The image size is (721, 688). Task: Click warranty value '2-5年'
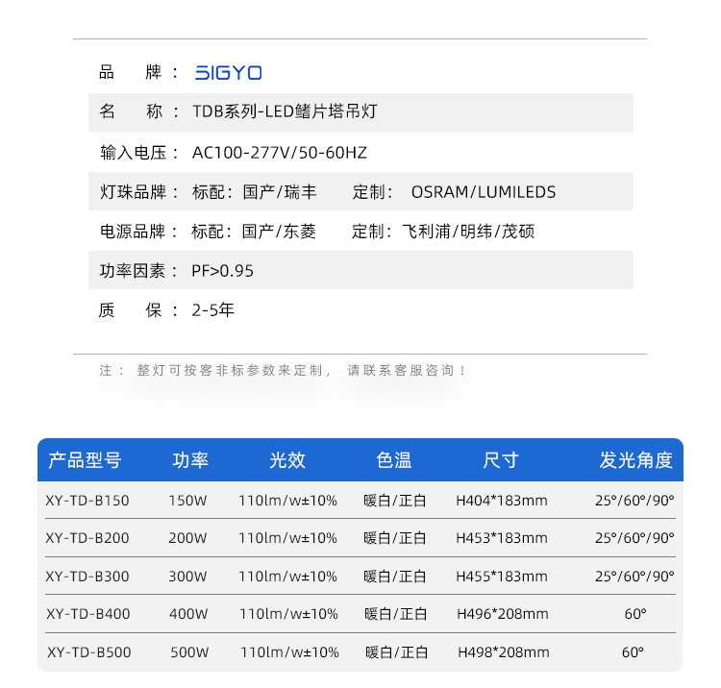(x=212, y=310)
